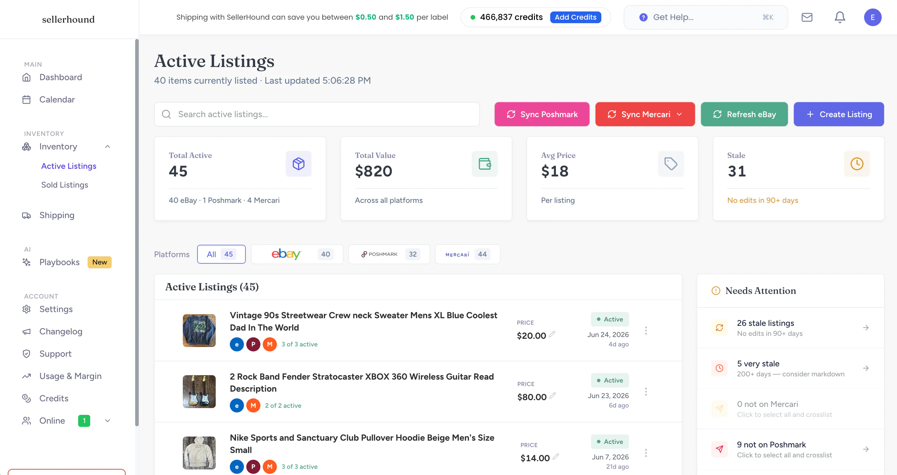Edit price pencil for Vintage 90s Sweater
Image resolution: width=897 pixels, height=475 pixels.
(x=552, y=334)
